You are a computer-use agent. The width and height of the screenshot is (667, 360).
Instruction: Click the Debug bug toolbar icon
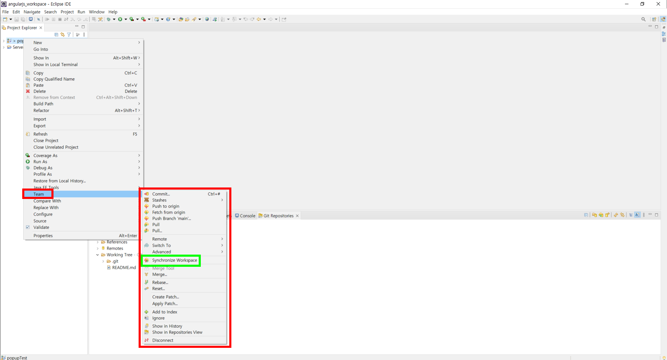pyautogui.click(x=109, y=19)
